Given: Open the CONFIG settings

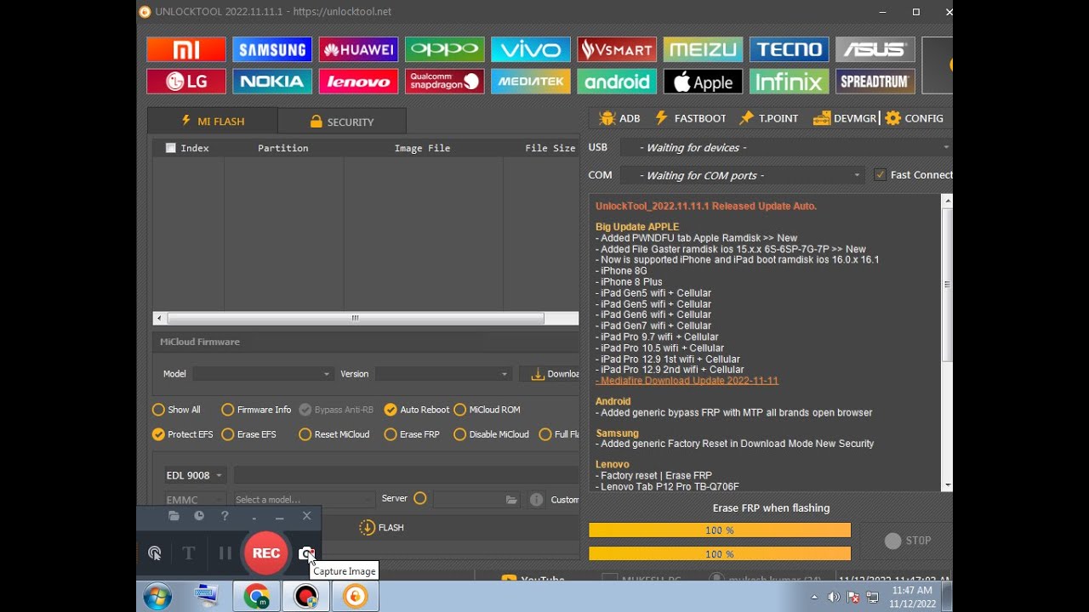Looking at the screenshot, I should coord(915,118).
